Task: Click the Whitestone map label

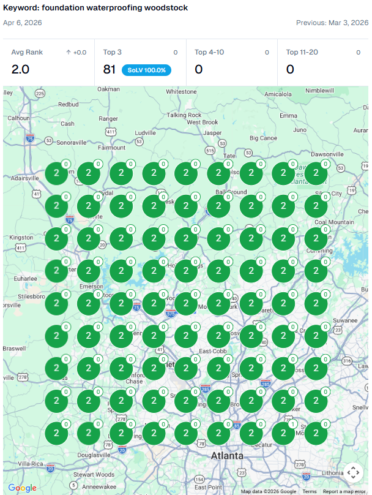Action: (181, 91)
